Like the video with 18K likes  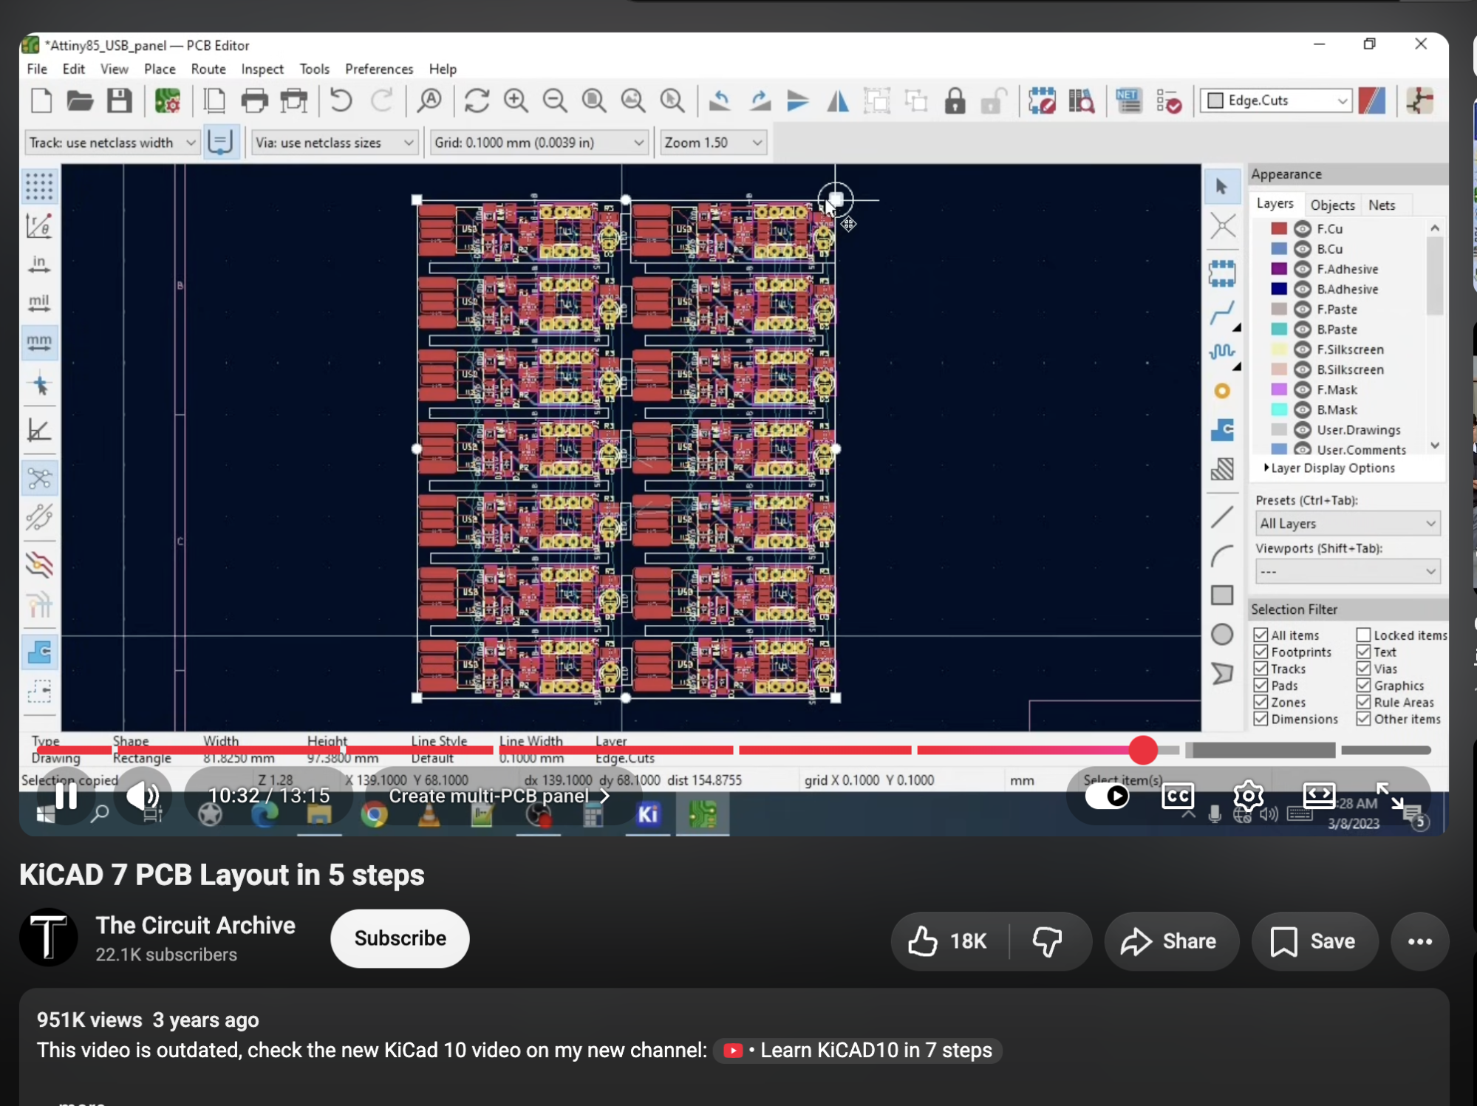coord(949,941)
